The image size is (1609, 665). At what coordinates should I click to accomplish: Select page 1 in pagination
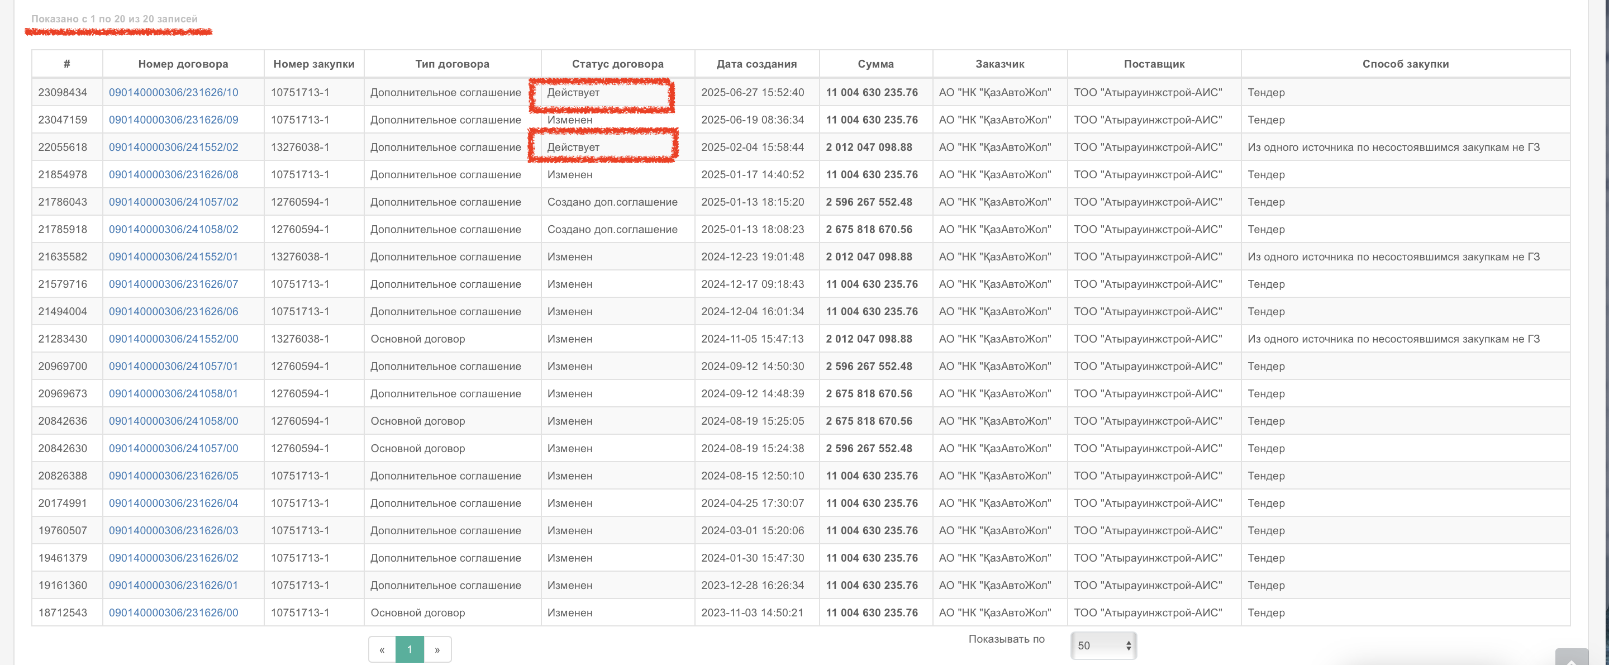tap(410, 649)
